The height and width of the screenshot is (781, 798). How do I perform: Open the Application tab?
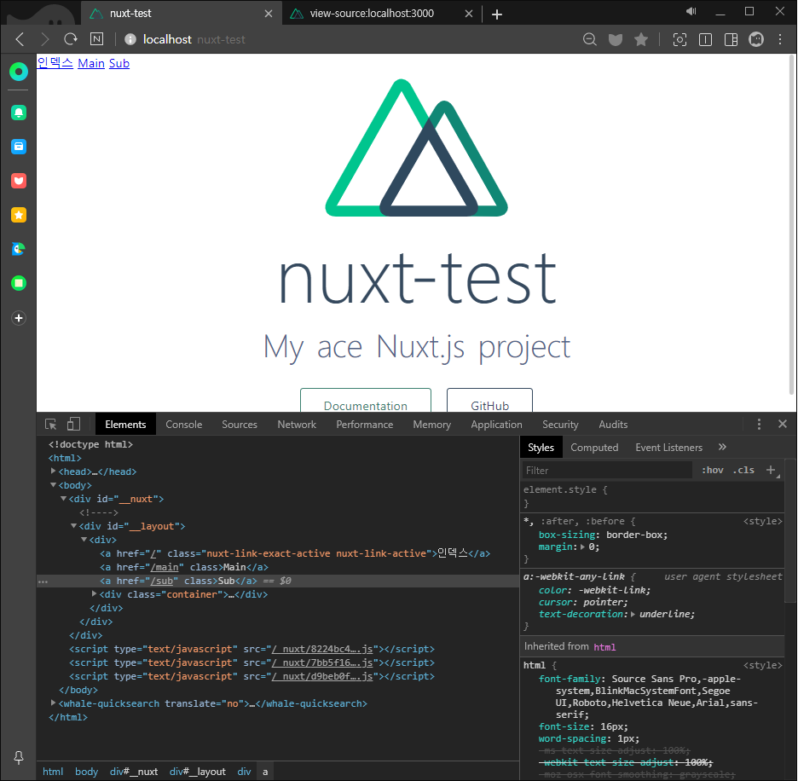(496, 424)
